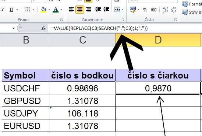Align text left
This screenshot has height=136, width=202.
point(71,10)
